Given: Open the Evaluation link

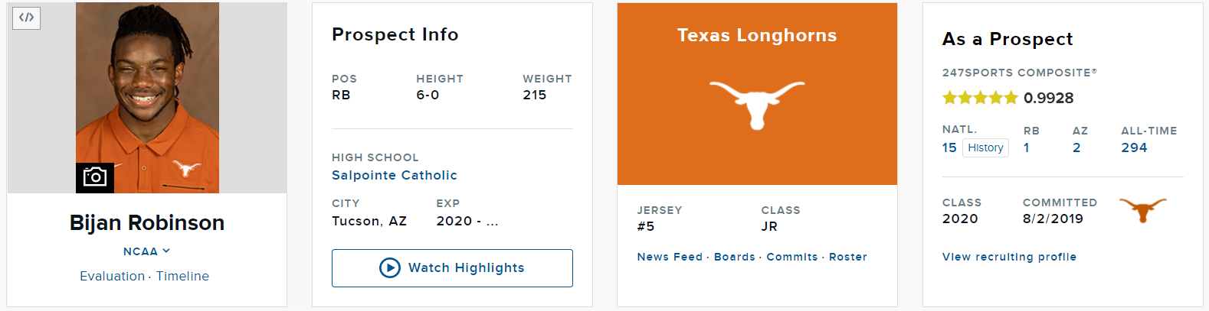Looking at the screenshot, I should pyautogui.click(x=112, y=276).
